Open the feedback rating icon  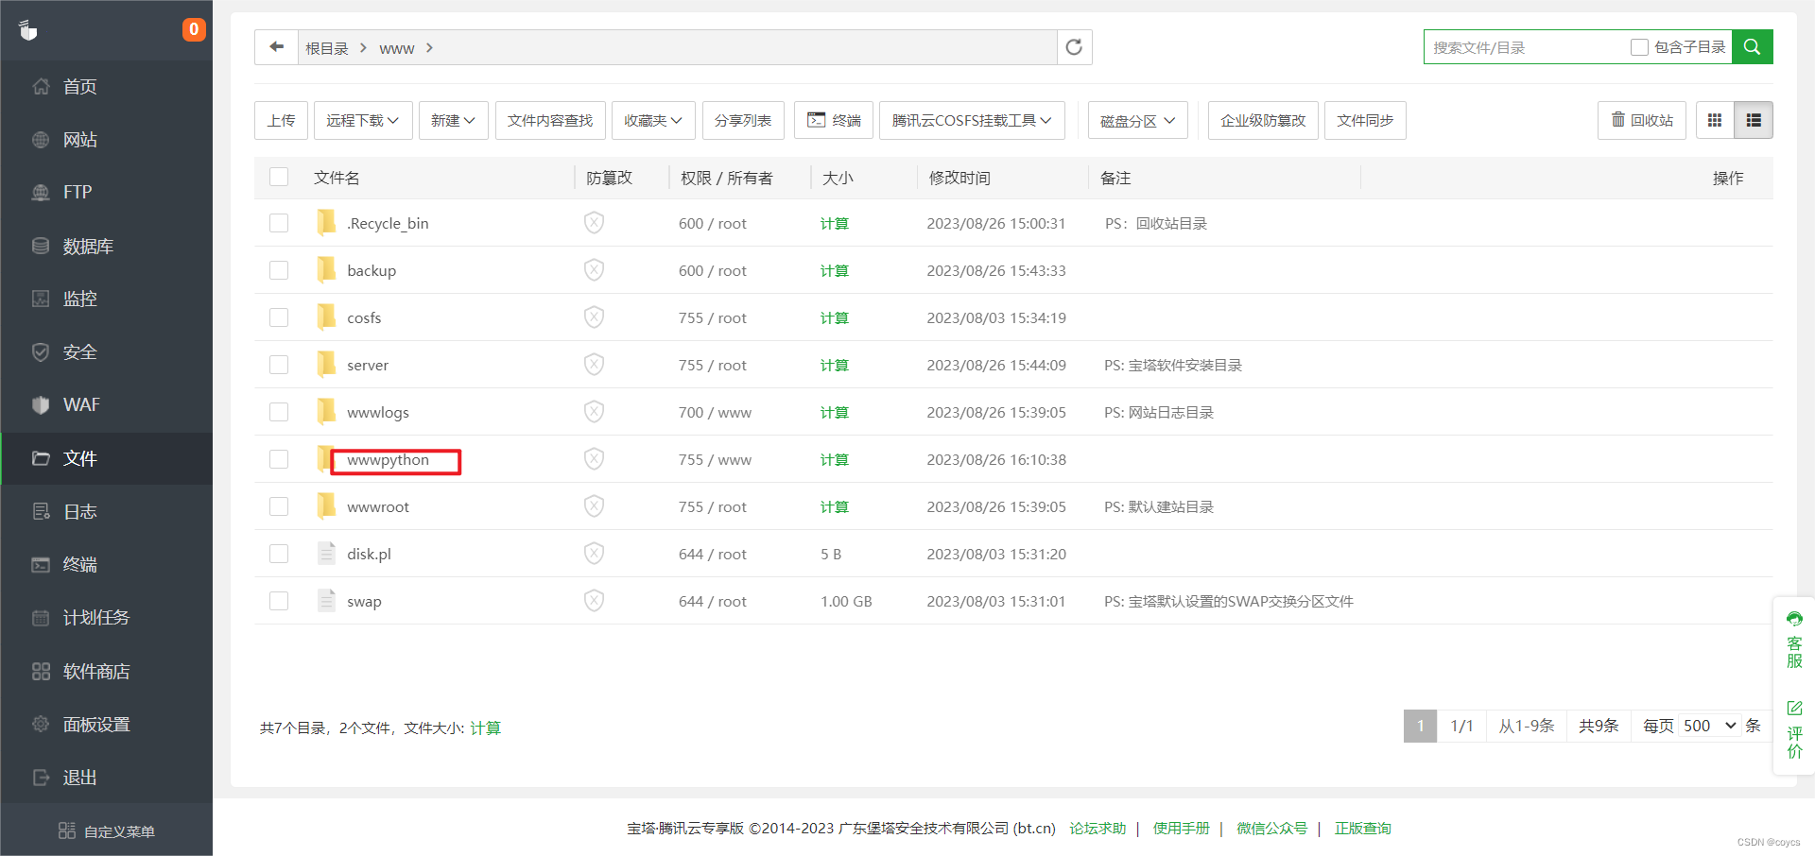coord(1794,708)
